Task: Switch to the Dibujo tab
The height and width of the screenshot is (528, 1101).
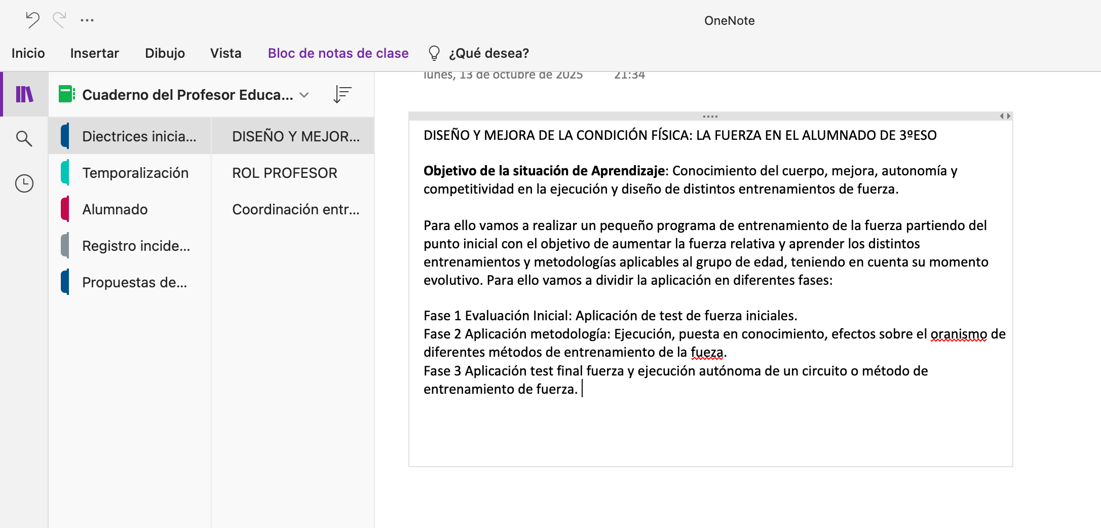Action: pos(165,53)
